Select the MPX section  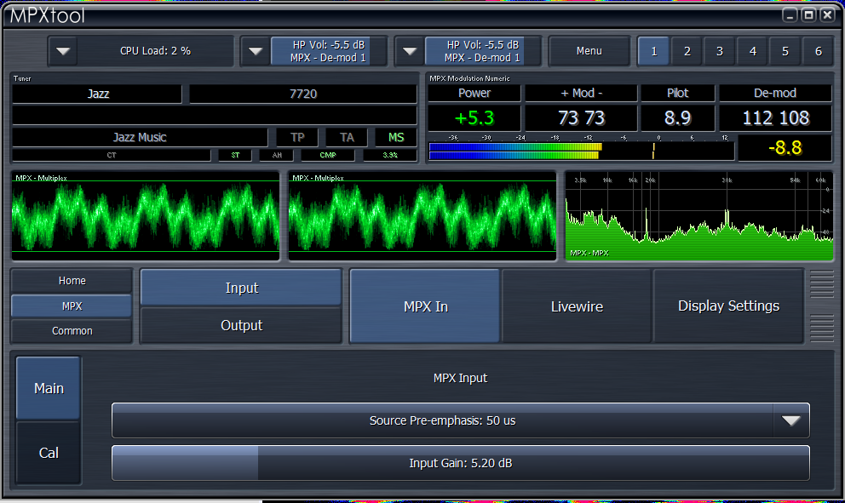pos(72,306)
